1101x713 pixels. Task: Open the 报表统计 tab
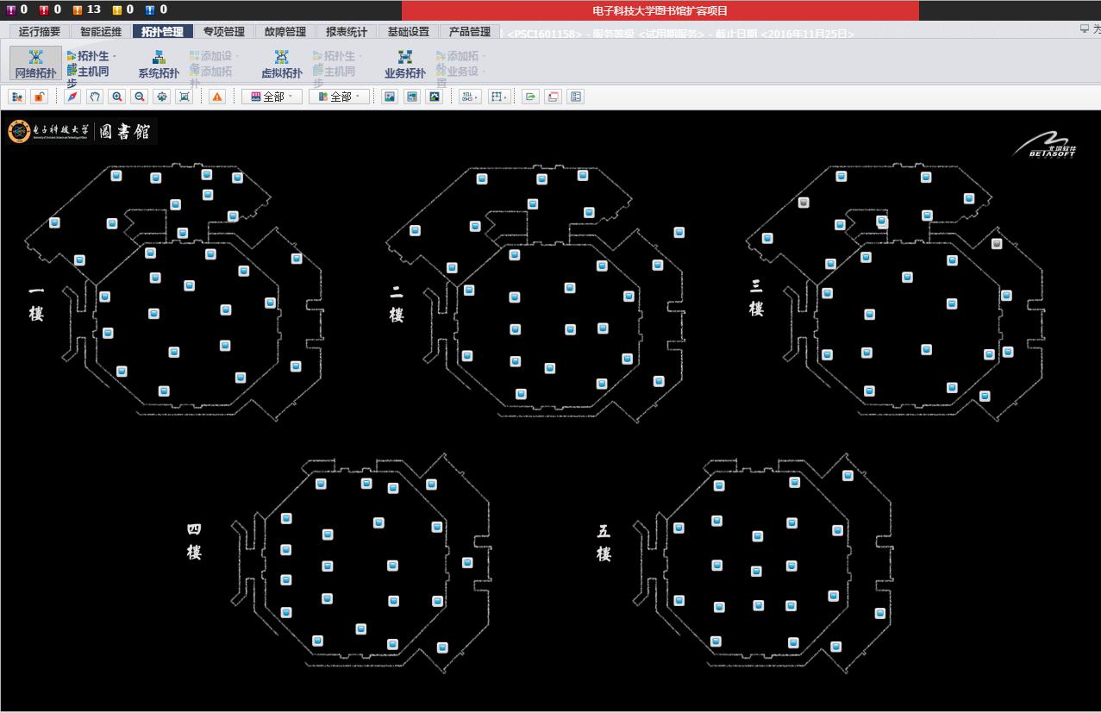(347, 32)
